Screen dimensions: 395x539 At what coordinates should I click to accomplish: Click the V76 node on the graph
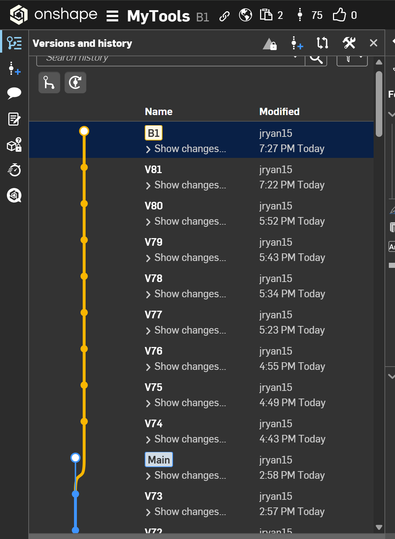(84, 349)
